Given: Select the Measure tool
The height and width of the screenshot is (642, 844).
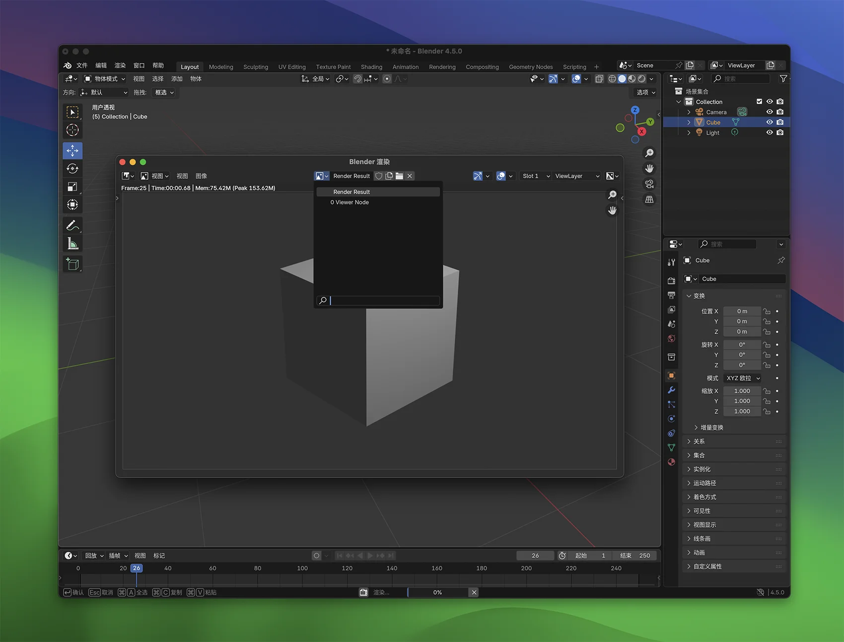Looking at the screenshot, I should click(72, 243).
